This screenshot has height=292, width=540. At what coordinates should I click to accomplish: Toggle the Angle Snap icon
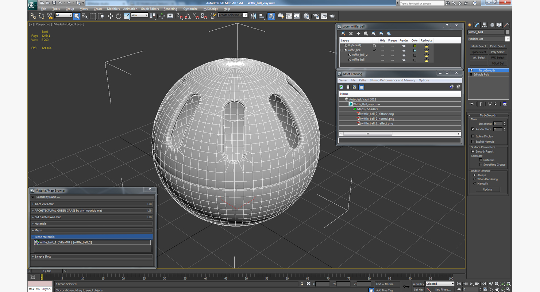(x=188, y=16)
